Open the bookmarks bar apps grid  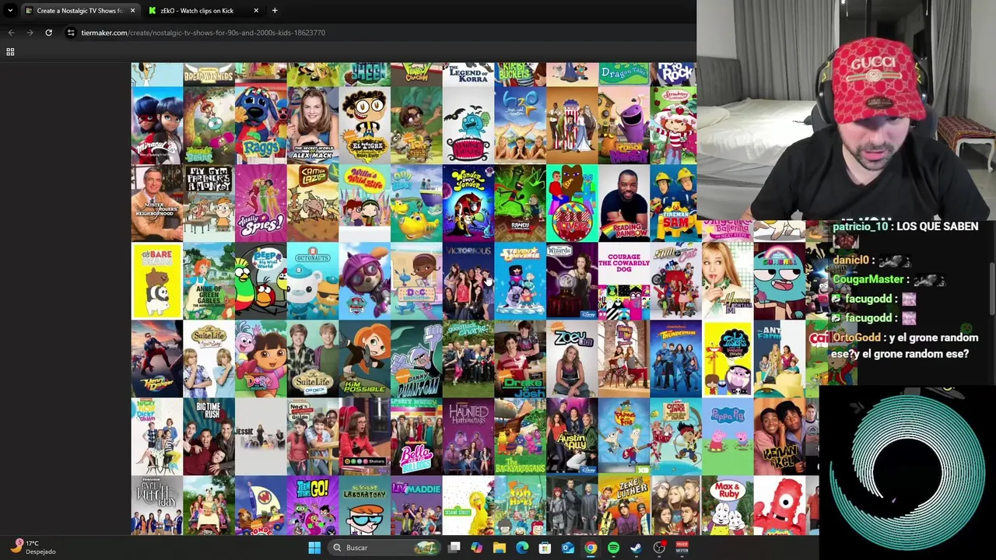click(x=10, y=51)
